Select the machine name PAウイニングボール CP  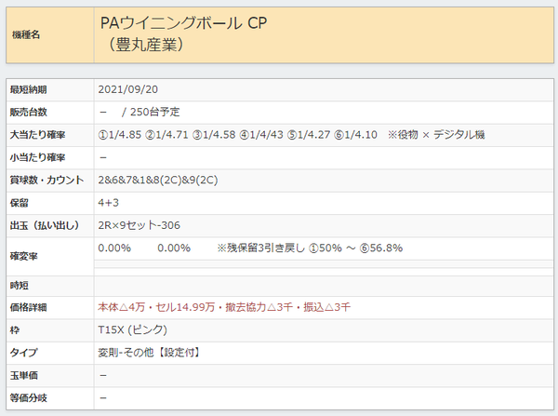point(183,23)
